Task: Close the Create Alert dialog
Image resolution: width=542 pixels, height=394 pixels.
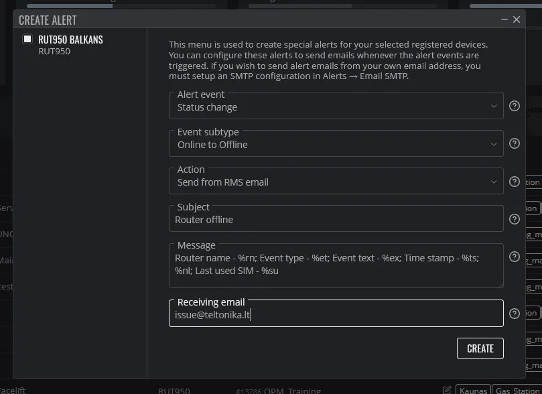Action: pyautogui.click(x=517, y=19)
